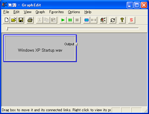Refresh the graph with circular arrows icon
This screenshot has height=114, width=149.
pyautogui.click(x=113, y=20)
